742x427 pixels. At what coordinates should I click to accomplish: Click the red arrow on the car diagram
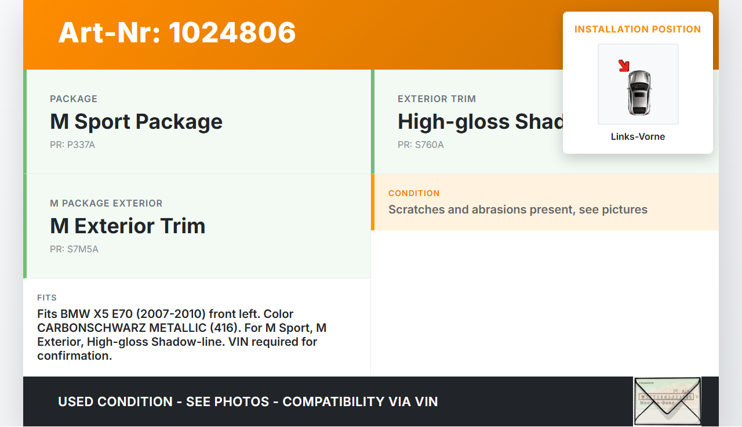(x=624, y=66)
